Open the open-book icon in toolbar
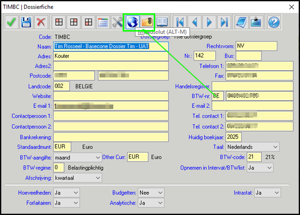 coord(162,22)
